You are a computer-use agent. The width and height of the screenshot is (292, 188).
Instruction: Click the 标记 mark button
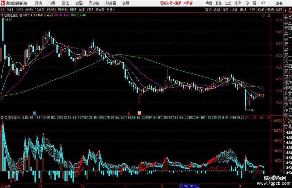(x=261, y=10)
